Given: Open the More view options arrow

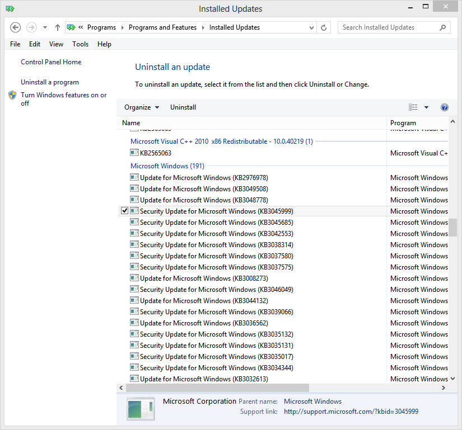Looking at the screenshot, I should click(x=426, y=107).
